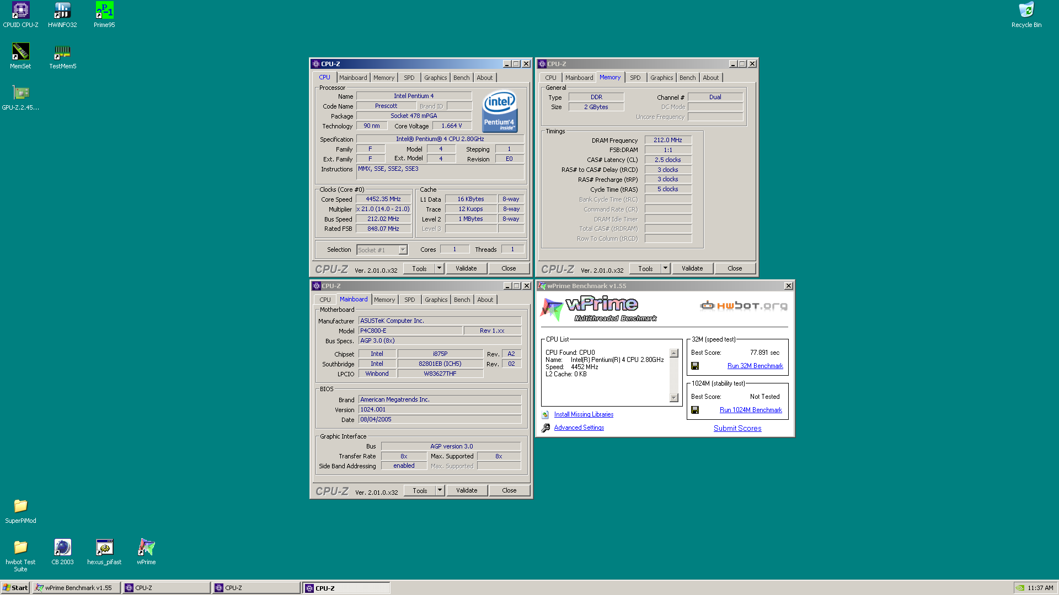Click wPrime title bar icon
The width and height of the screenshot is (1059, 595).
point(542,286)
